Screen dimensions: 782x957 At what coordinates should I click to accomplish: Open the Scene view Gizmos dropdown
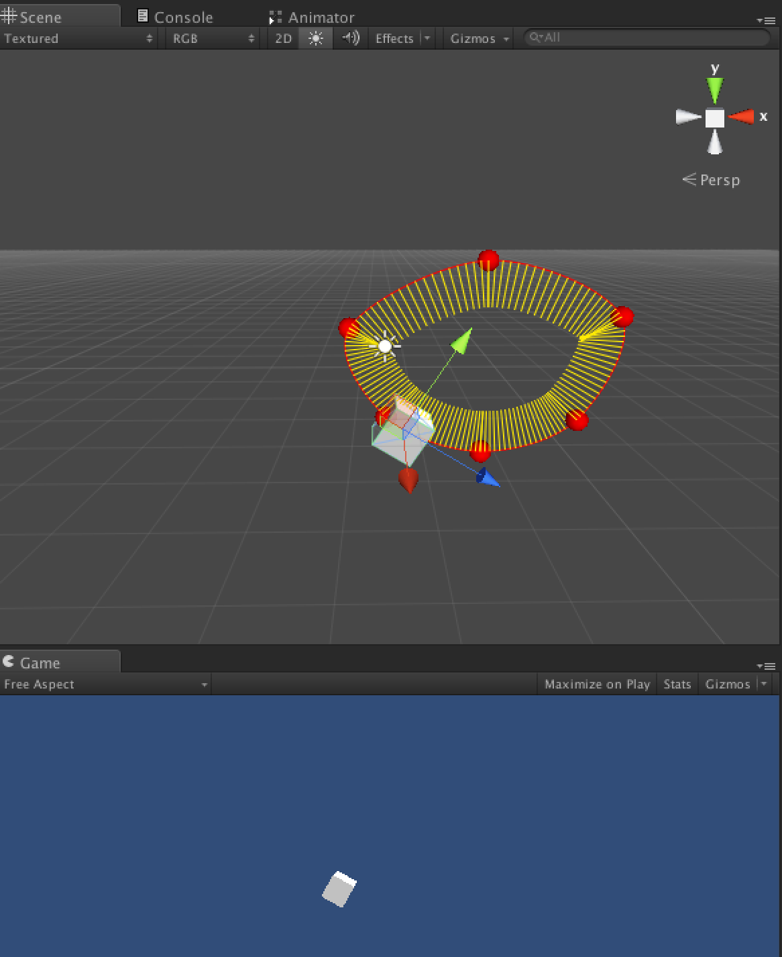[x=479, y=38]
